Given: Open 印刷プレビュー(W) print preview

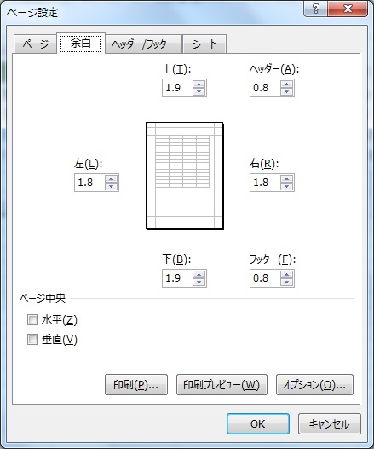Looking at the screenshot, I should coord(222,385).
